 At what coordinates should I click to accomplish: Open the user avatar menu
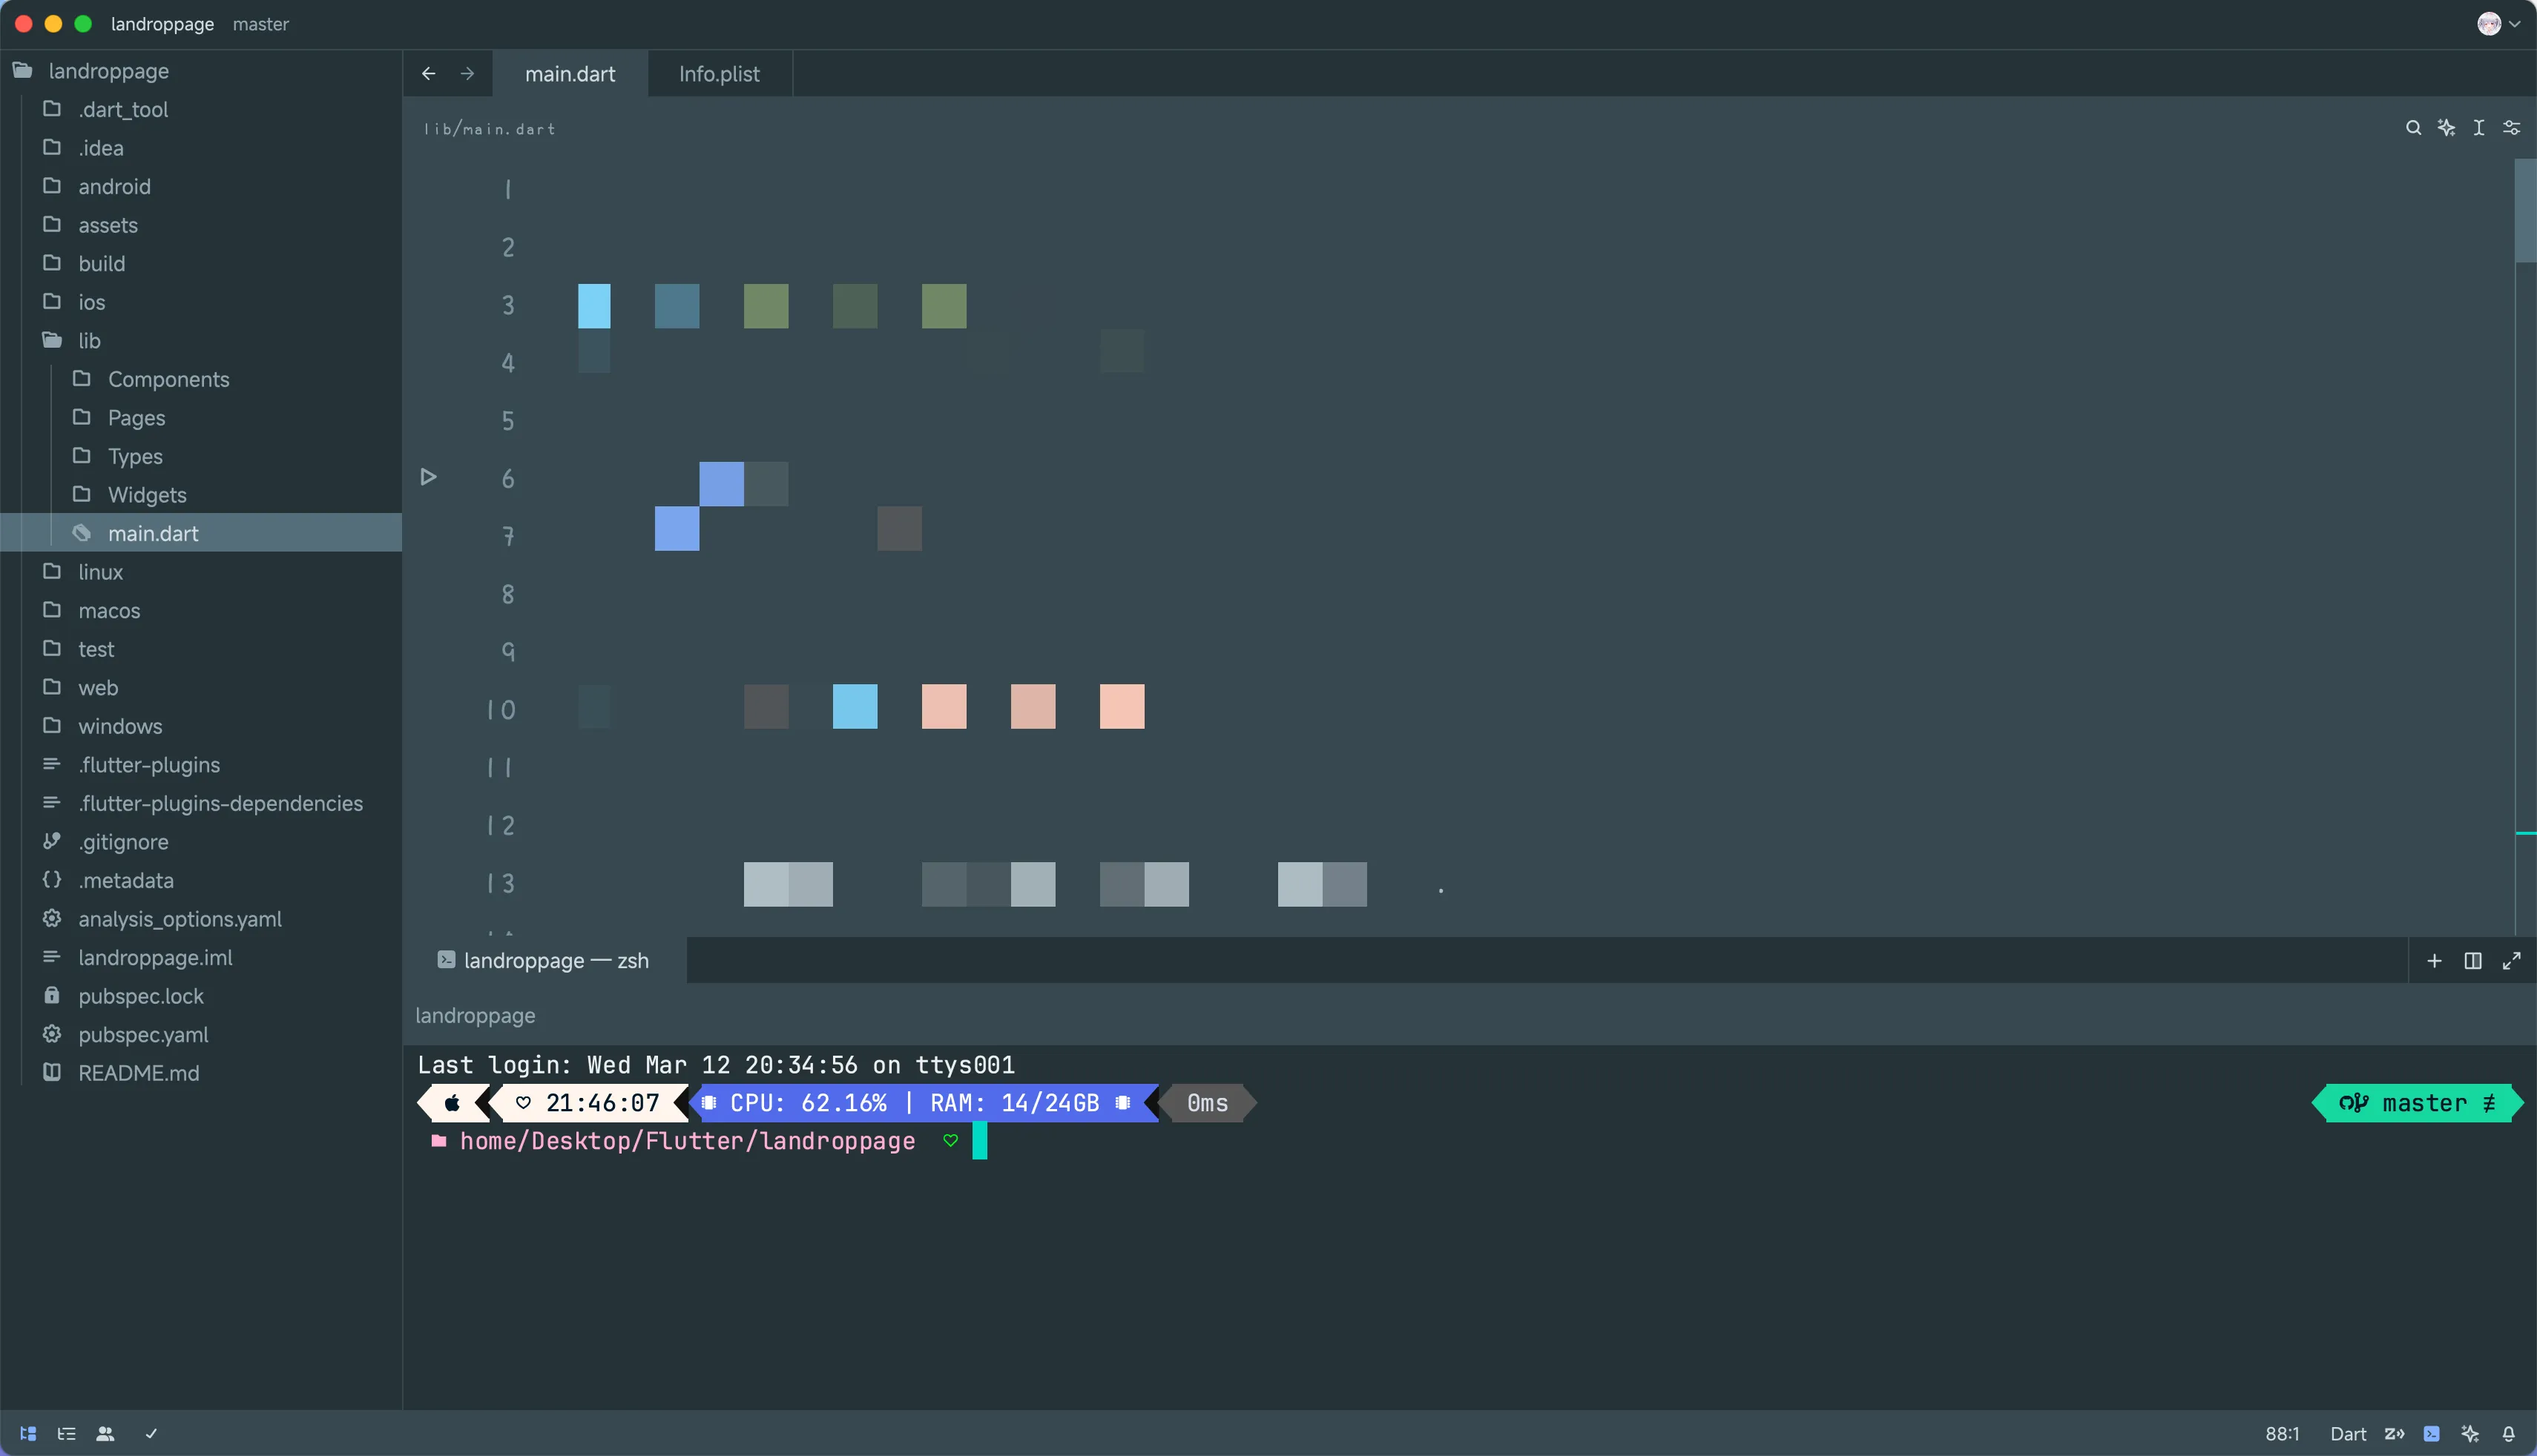2498,24
